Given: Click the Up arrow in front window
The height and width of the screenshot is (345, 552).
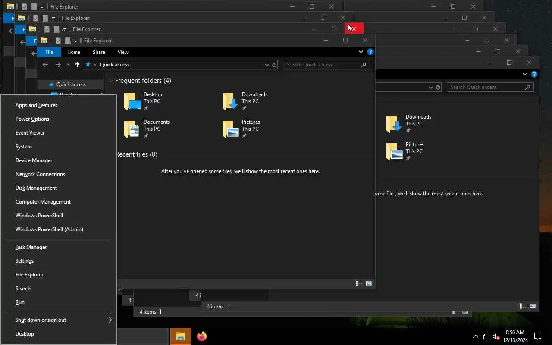Looking at the screenshot, I should (77, 65).
